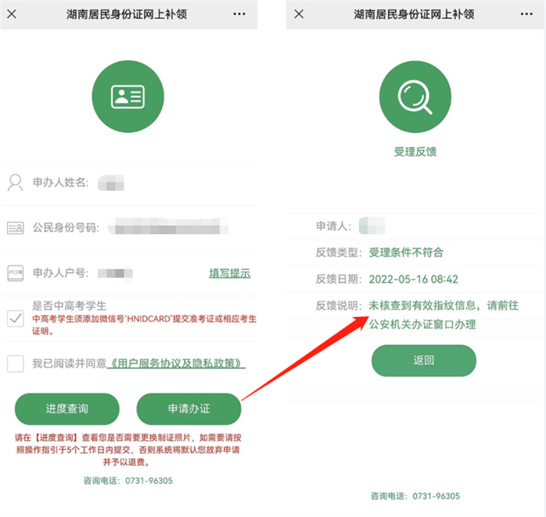Open 用户服务协议及隐私政策 link
The height and width of the screenshot is (517, 546).
(x=176, y=363)
